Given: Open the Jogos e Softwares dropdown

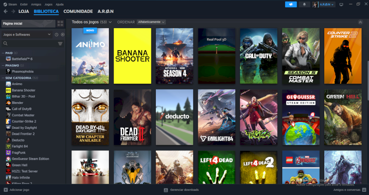Looking at the screenshot, I should coord(27,34).
